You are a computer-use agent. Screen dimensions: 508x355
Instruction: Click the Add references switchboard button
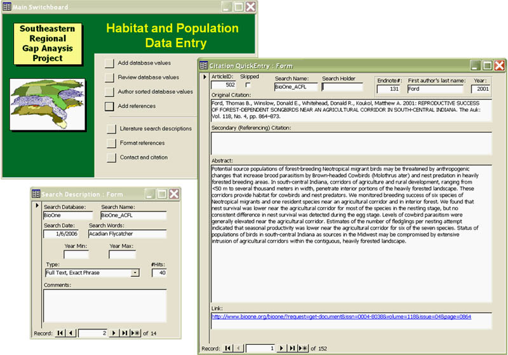click(x=109, y=106)
